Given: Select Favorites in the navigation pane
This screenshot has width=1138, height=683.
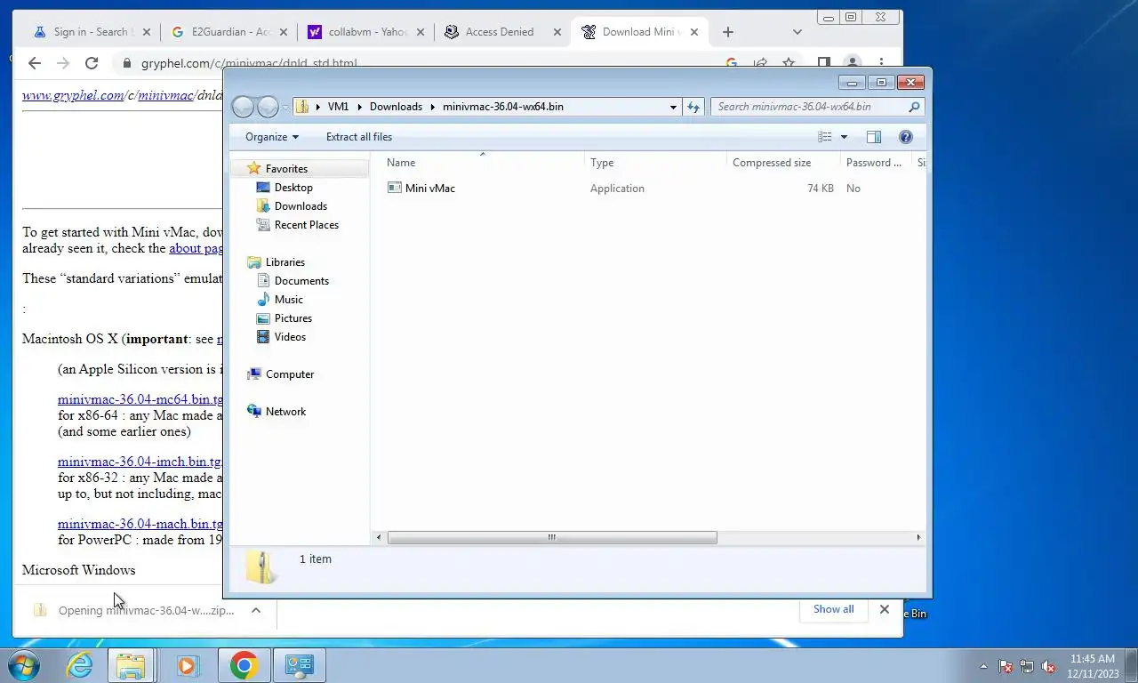Looking at the screenshot, I should click(x=286, y=169).
